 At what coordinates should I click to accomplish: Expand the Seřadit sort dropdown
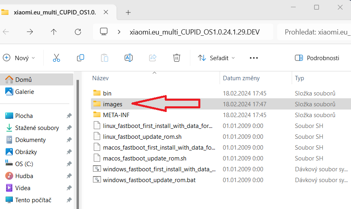pyautogui.click(x=216, y=58)
